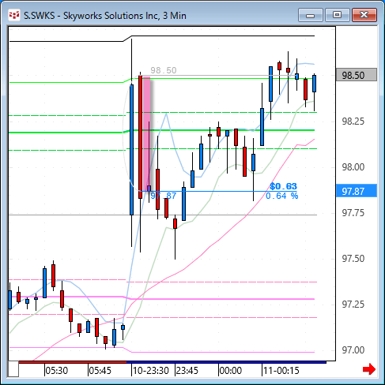The width and height of the screenshot is (385, 385).
Task: Click the 05:45 time axis label
Action: [x=100, y=370]
